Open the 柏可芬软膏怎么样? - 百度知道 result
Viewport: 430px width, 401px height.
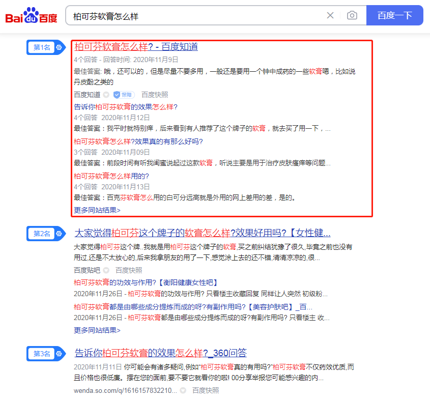(x=136, y=47)
